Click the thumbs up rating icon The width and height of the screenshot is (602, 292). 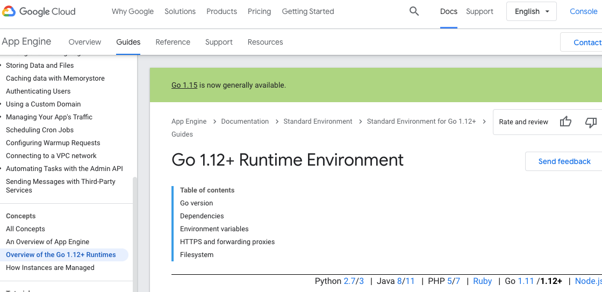pyautogui.click(x=565, y=122)
